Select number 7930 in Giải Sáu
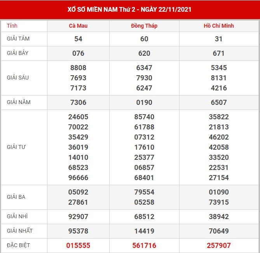Screen dimensions: 260x253 click(144, 78)
